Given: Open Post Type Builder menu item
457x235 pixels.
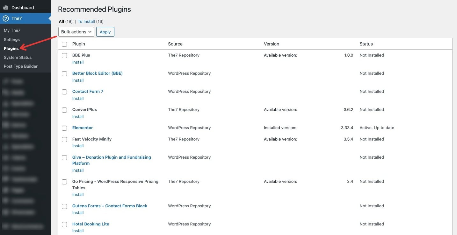Looking at the screenshot, I should [21, 66].
